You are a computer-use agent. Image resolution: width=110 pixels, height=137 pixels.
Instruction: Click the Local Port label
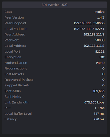point(12,51)
